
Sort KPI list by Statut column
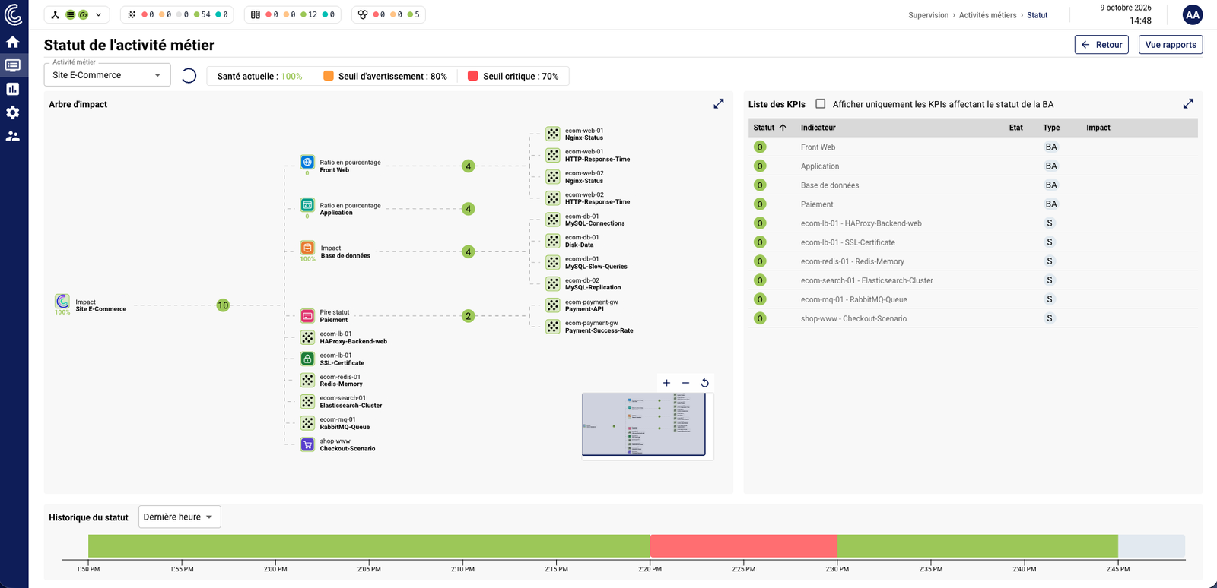click(770, 128)
